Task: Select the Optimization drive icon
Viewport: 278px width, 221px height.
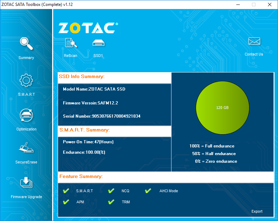Action: tap(26, 115)
